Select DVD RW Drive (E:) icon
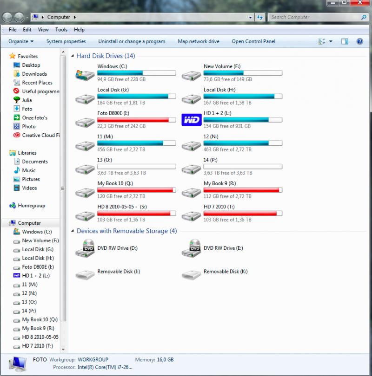Image resolution: width=372 pixels, height=376 pixels. (x=191, y=248)
